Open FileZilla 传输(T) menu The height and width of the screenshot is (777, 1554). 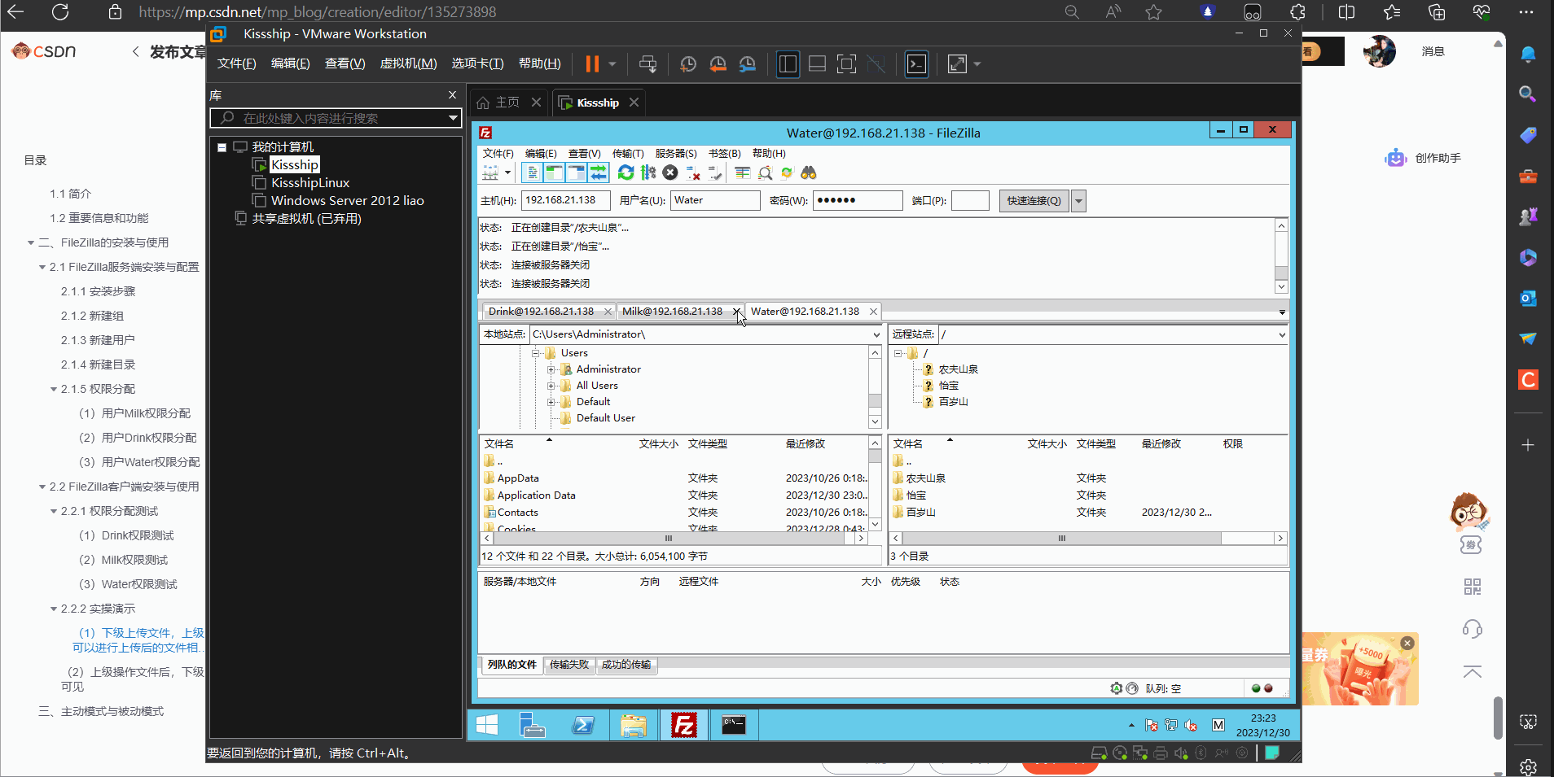tap(628, 153)
